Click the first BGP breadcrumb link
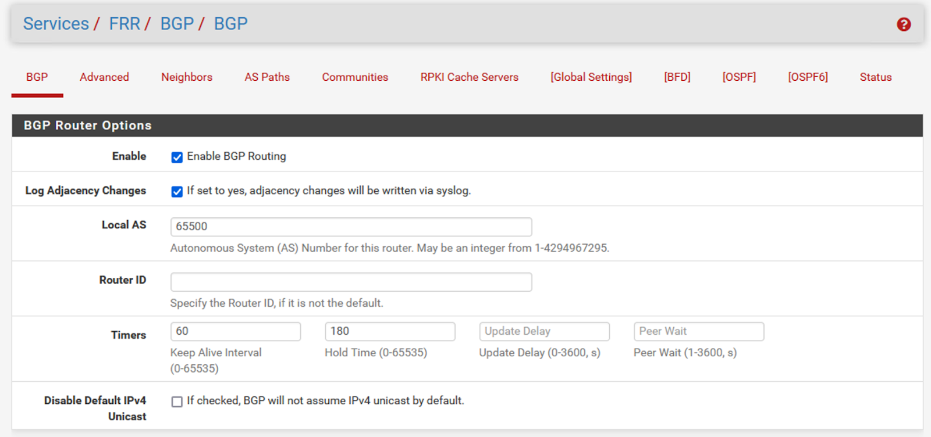This screenshot has width=931, height=437. (177, 24)
